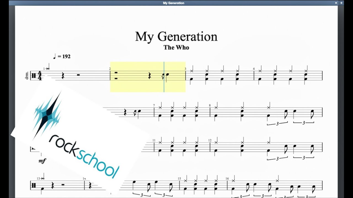Click measure number 15

point(179,178)
